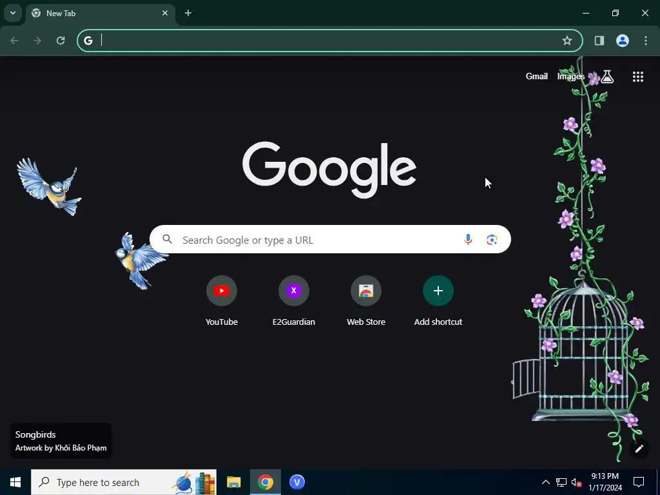Open the blue V app in taskbar
Image resolution: width=660 pixels, height=495 pixels.
296,482
